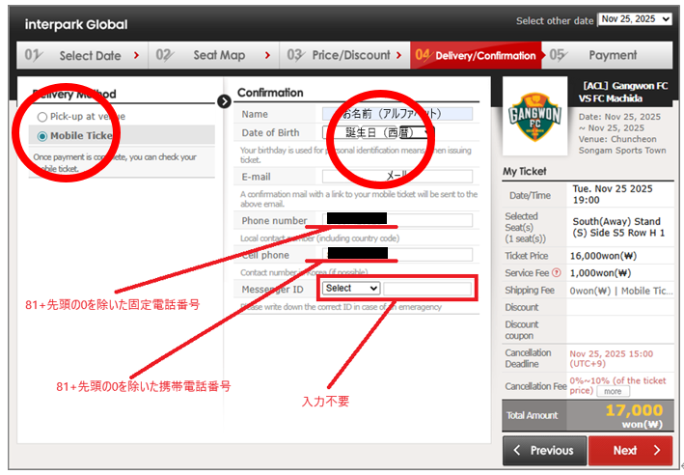Image resolution: width=684 pixels, height=475 pixels.
Task: Click the black arrow icon beside Confirmation
Action: [224, 100]
